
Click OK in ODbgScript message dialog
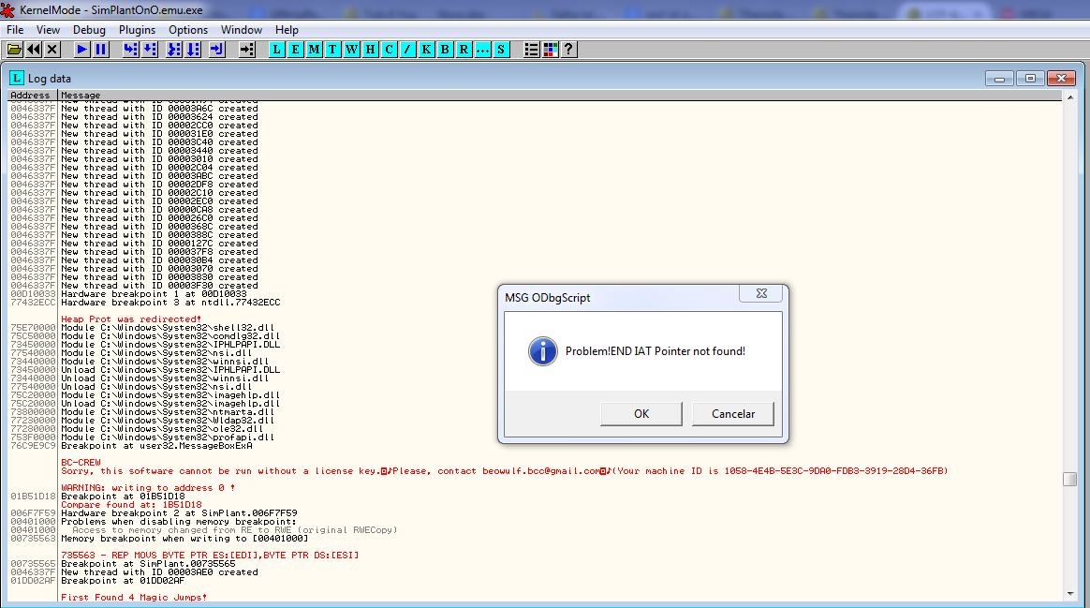(641, 414)
